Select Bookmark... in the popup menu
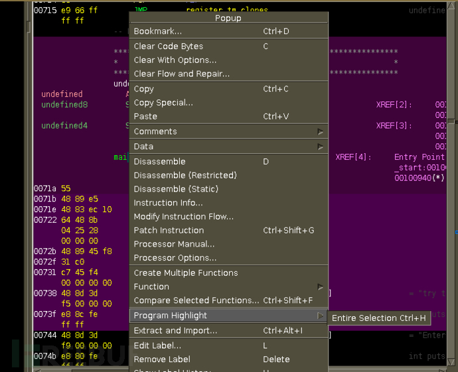This screenshot has height=372, width=458. 158,31
